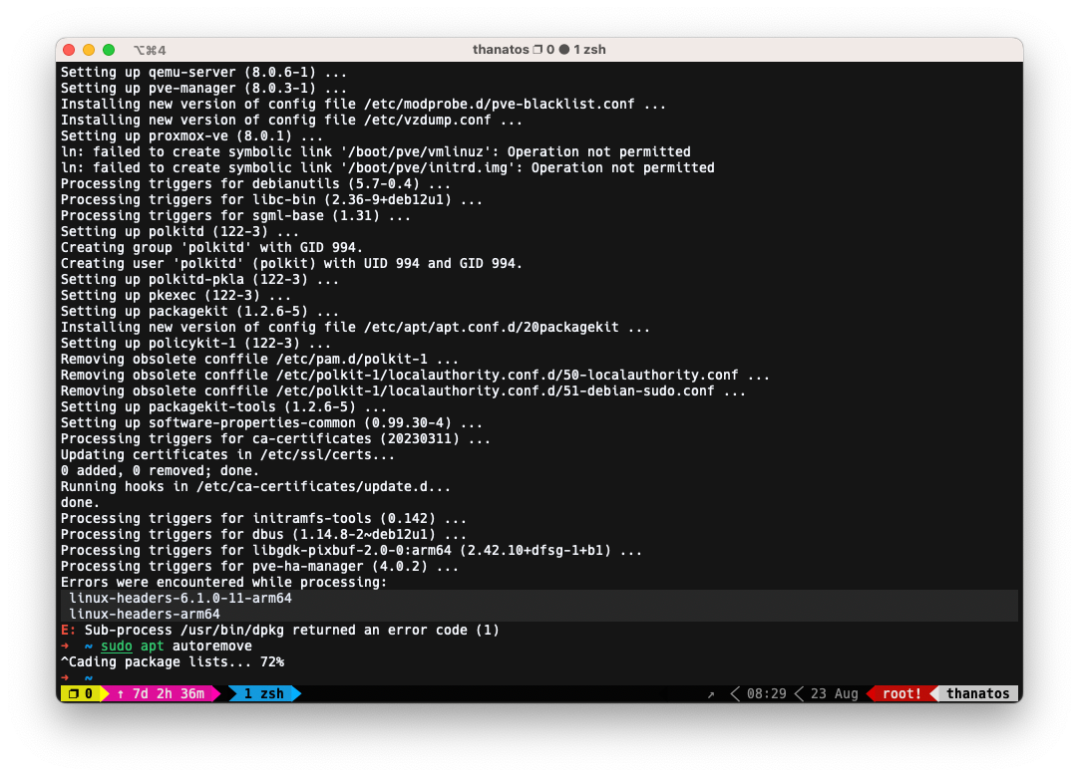1079x777 pixels.
Task: Click the uptime 7d 2h 36m segment
Action: point(161,693)
